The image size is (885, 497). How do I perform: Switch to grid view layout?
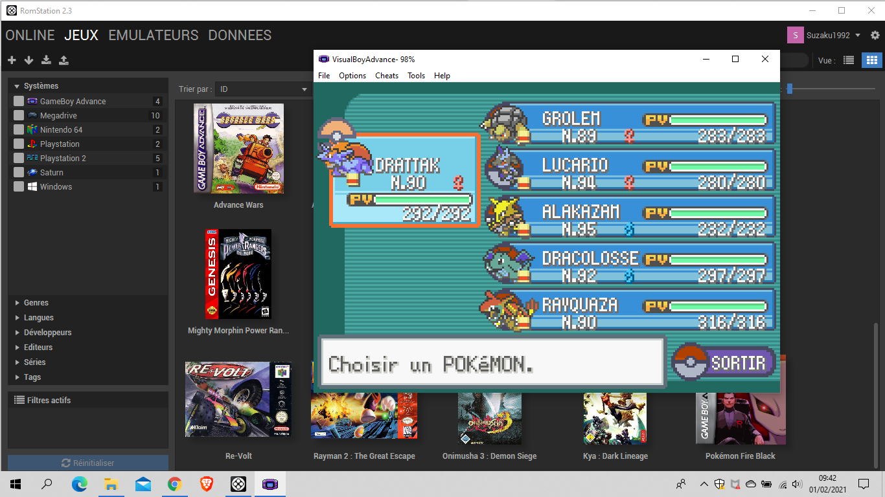(871, 60)
